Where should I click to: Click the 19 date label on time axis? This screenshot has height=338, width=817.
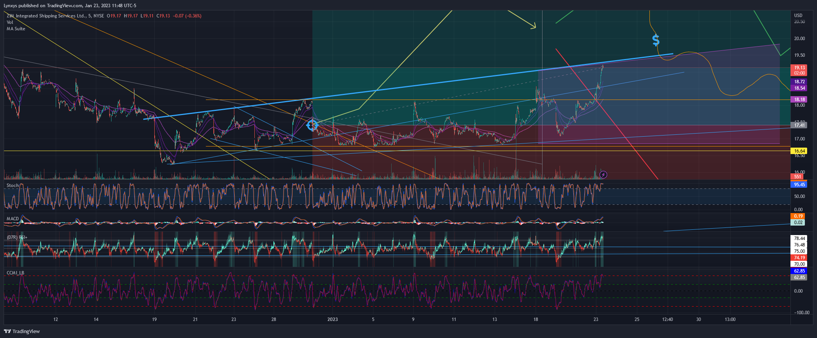click(x=154, y=319)
